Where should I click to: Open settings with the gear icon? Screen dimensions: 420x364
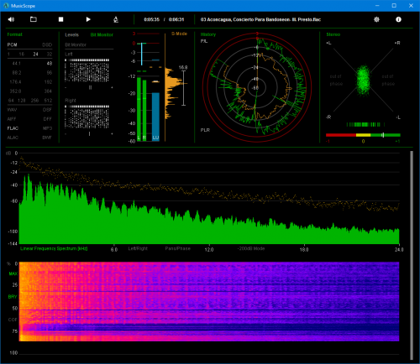pos(376,19)
